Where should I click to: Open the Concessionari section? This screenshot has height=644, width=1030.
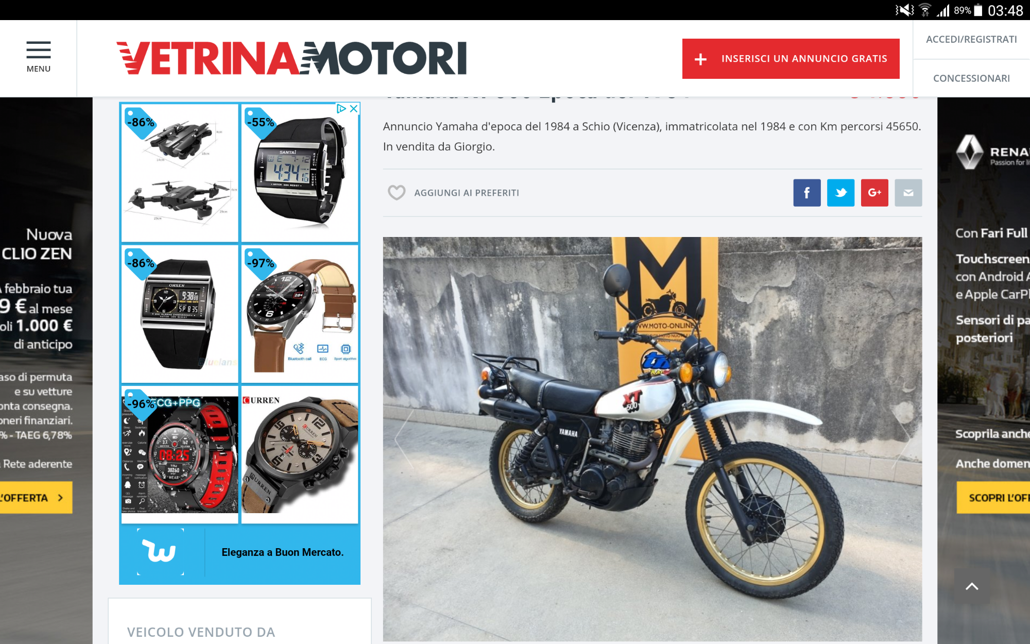(x=971, y=78)
